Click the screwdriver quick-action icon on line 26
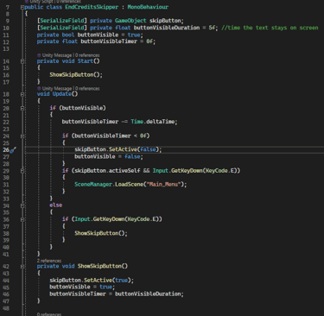This screenshot has height=316, width=324. coord(13,150)
